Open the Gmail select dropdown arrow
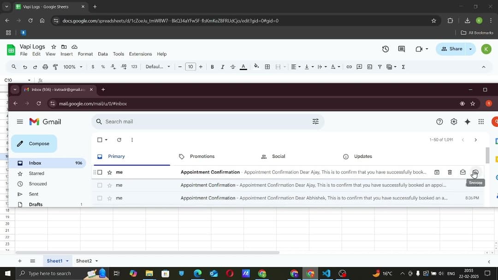Image resolution: width=498 pixels, height=280 pixels. [106, 140]
